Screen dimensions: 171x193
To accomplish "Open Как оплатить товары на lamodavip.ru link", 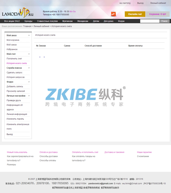I will point(84,158).
